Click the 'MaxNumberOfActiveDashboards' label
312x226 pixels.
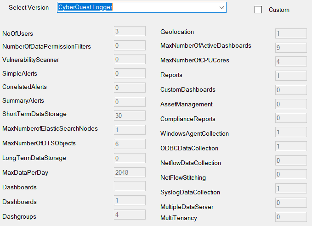(x=206, y=45)
